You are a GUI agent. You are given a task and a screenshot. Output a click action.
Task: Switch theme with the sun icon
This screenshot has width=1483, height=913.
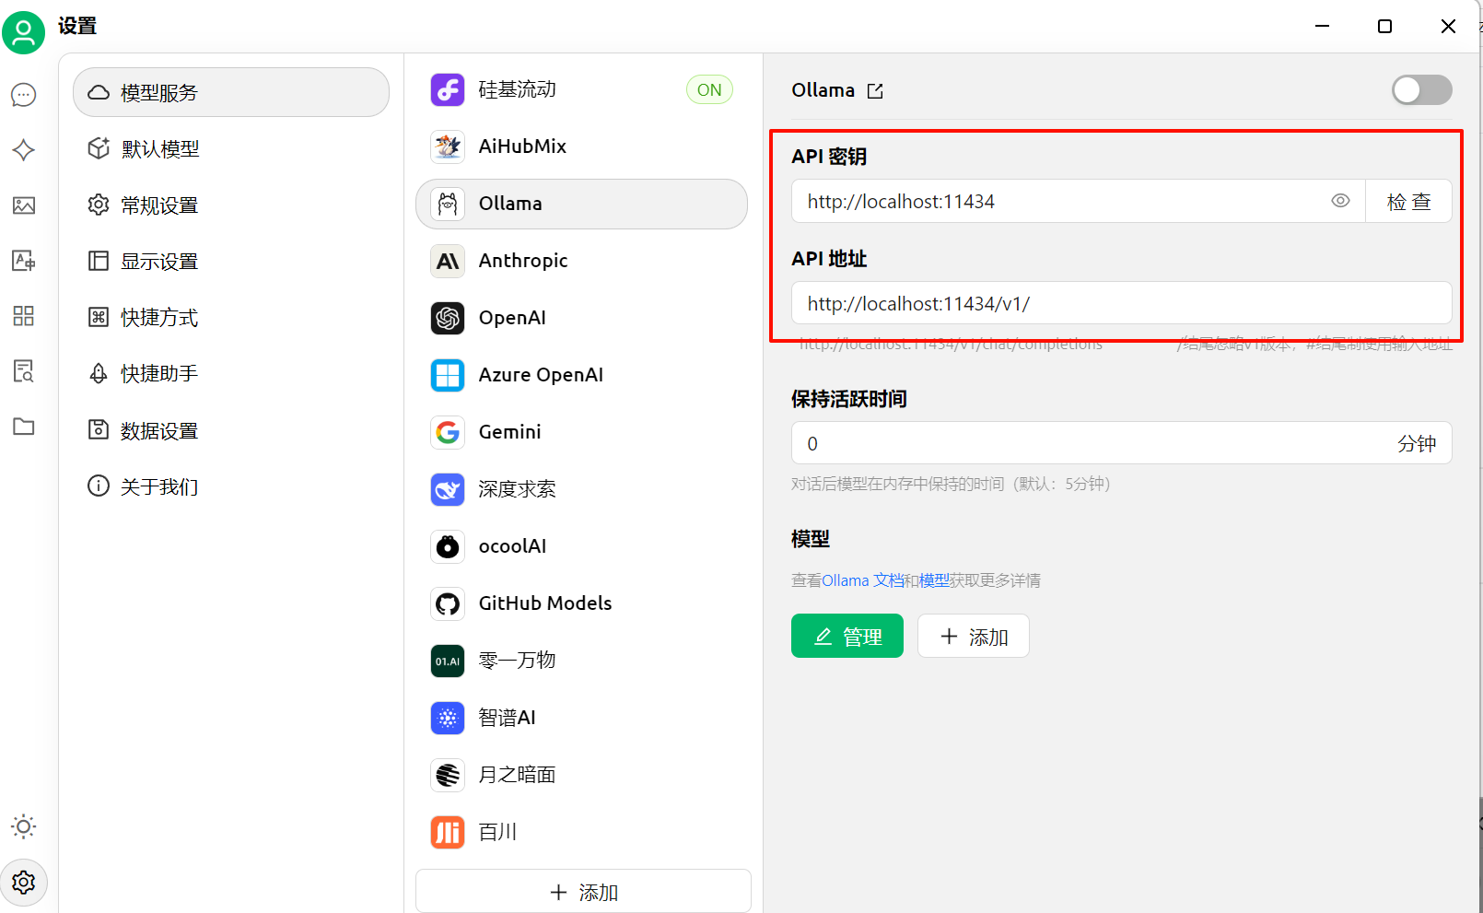point(24,826)
